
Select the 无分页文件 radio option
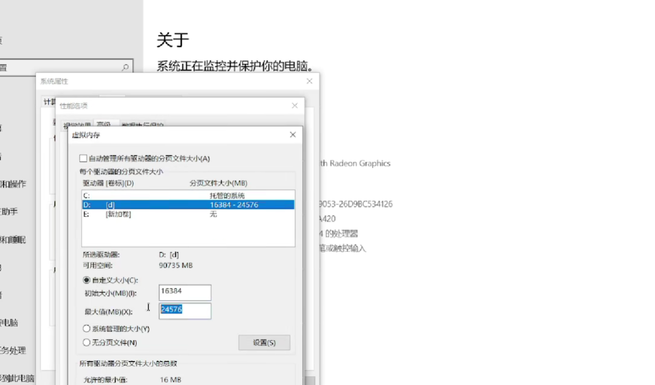pyautogui.click(x=86, y=343)
